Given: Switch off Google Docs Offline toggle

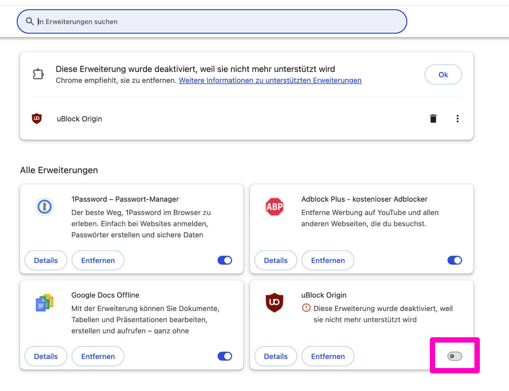Looking at the screenshot, I should [225, 356].
